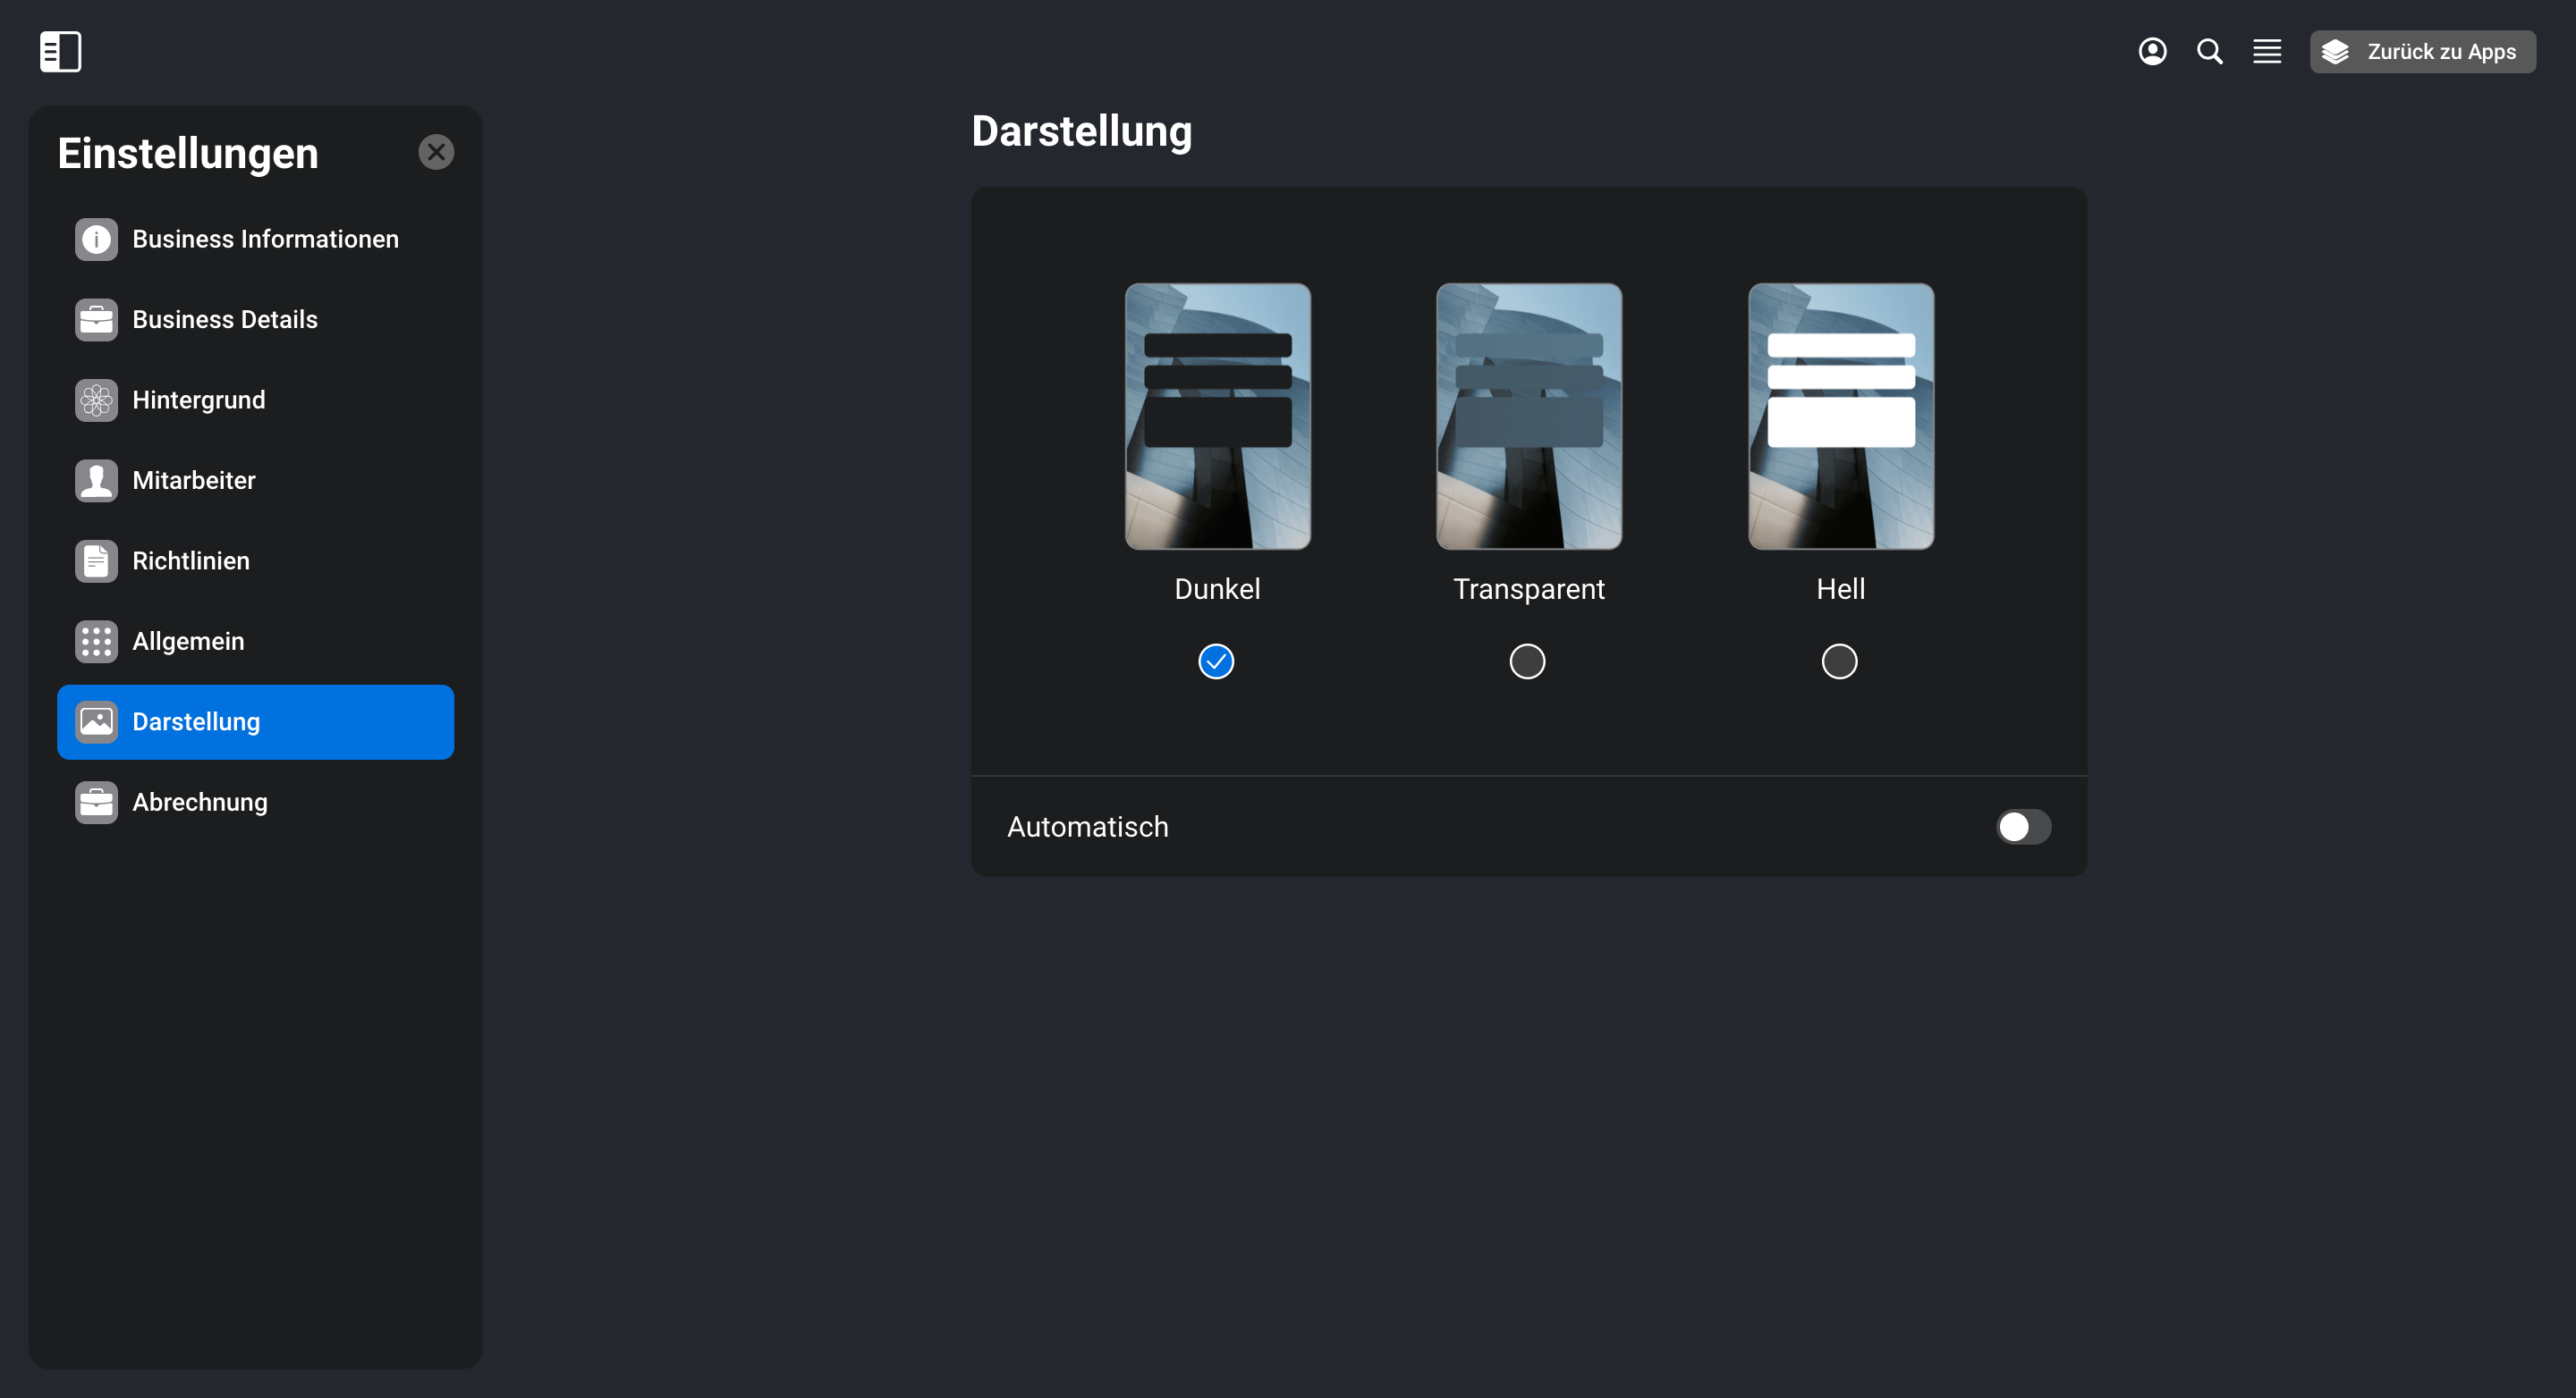
Task: Click the Business Details briefcase icon
Action: pyautogui.click(x=96, y=320)
